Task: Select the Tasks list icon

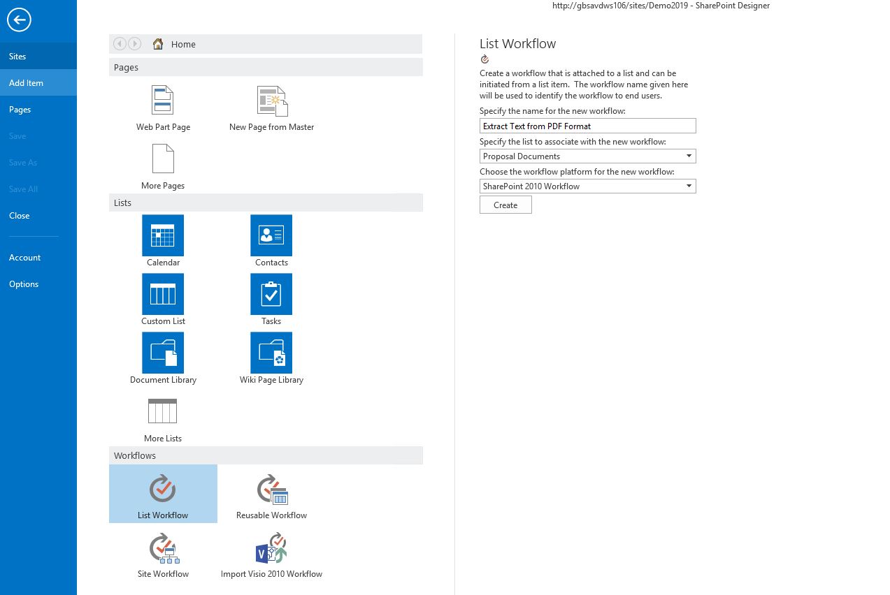Action: [x=271, y=294]
